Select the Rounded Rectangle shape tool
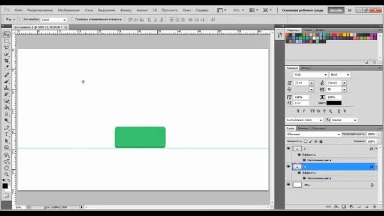The image size is (384, 216). [7, 148]
